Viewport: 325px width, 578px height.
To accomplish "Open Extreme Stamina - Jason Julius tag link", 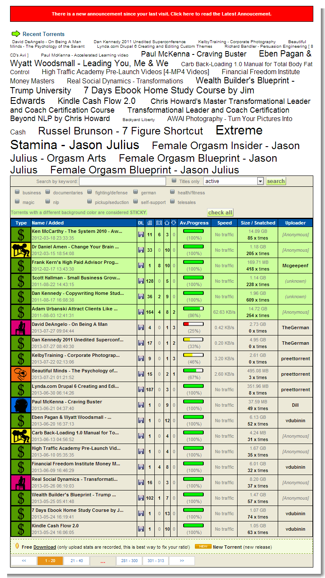I will point(75,145).
